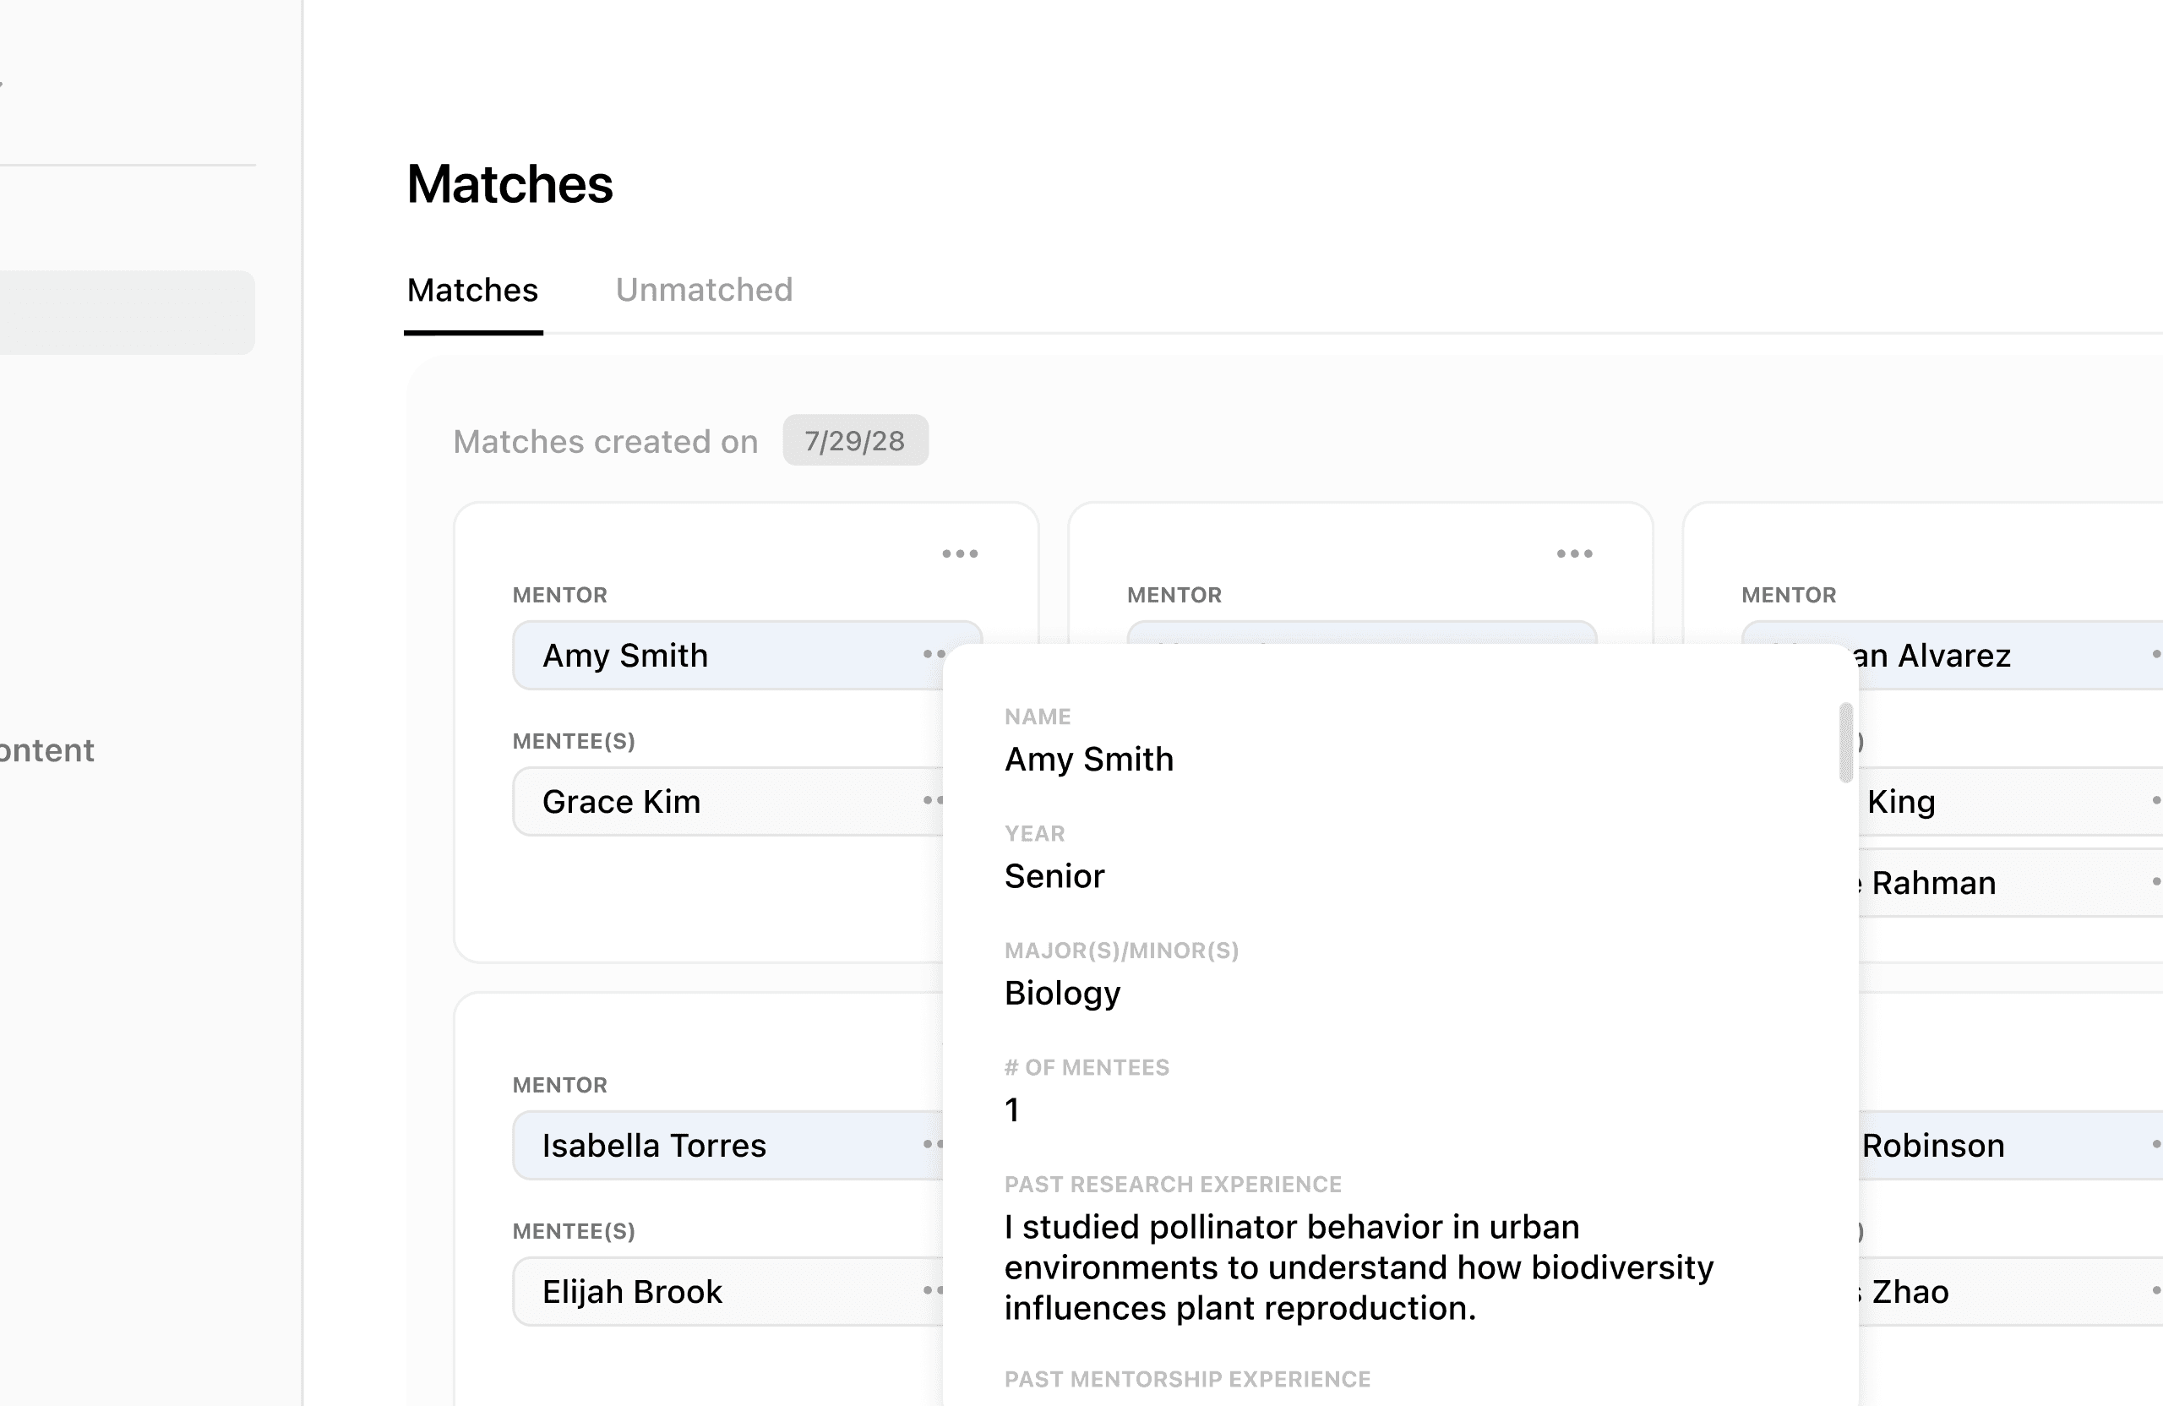Screen dimensions: 2163x1406
Task: Open the sidebar item ending in "ontent"
Action: pyautogui.click(x=47, y=750)
